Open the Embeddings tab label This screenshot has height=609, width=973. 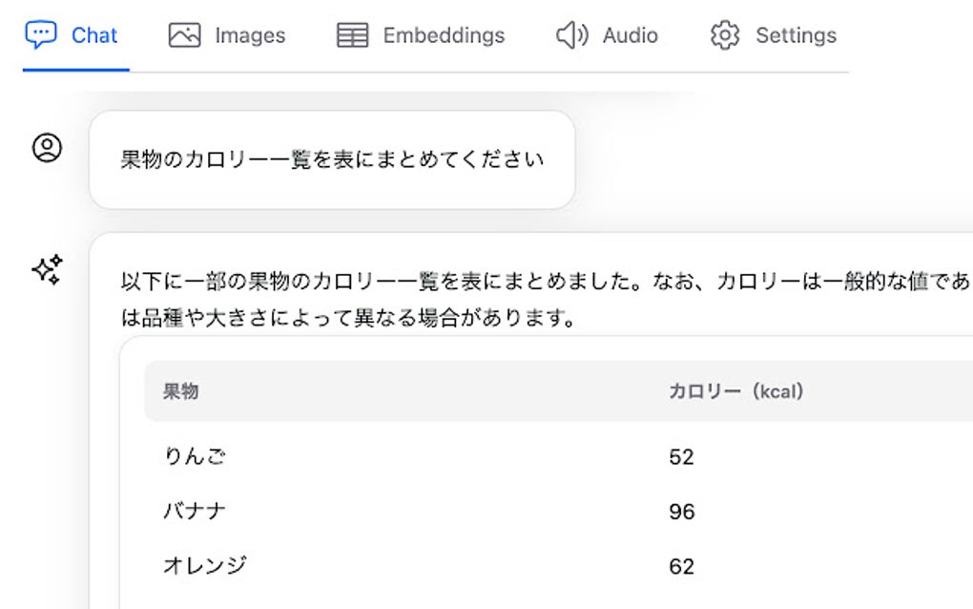pos(444,35)
